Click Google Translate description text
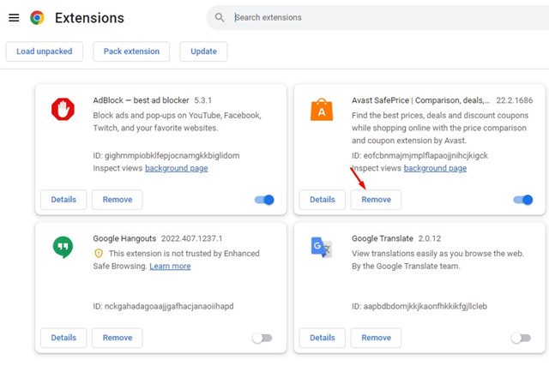The height and width of the screenshot is (378, 549). coord(438,260)
